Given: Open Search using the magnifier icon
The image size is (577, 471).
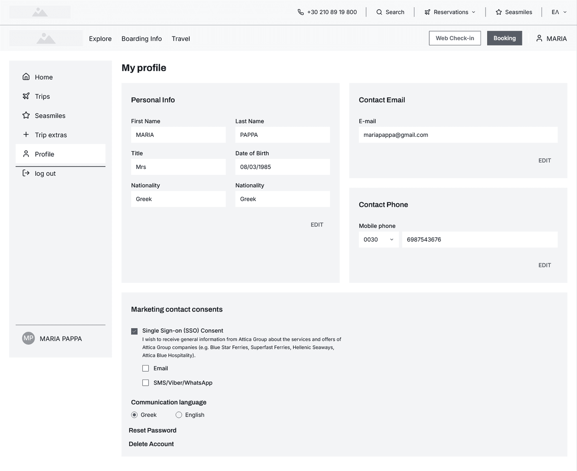Looking at the screenshot, I should (379, 12).
